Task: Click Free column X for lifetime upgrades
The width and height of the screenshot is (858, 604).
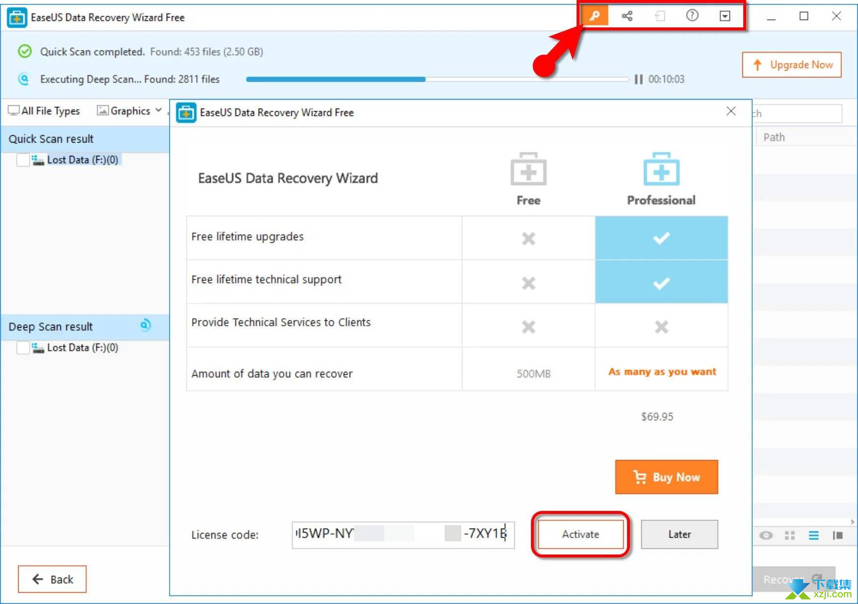Action: [x=529, y=239]
